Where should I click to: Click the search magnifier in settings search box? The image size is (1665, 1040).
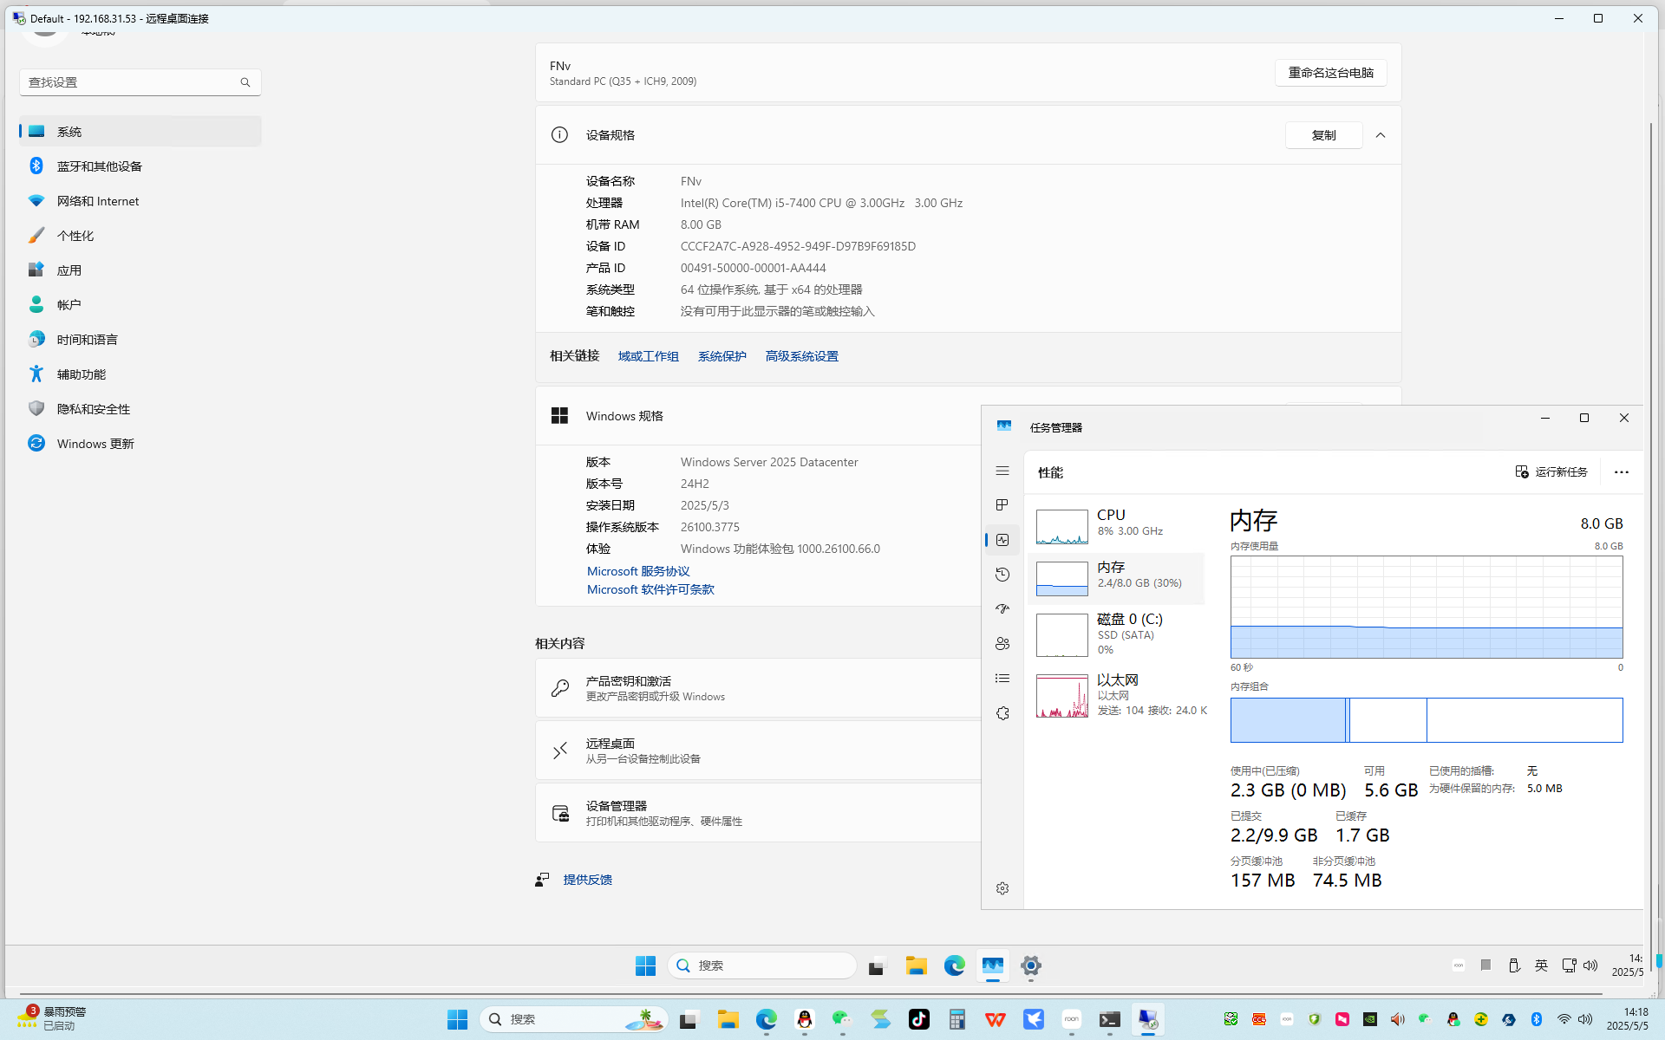(245, 82)
